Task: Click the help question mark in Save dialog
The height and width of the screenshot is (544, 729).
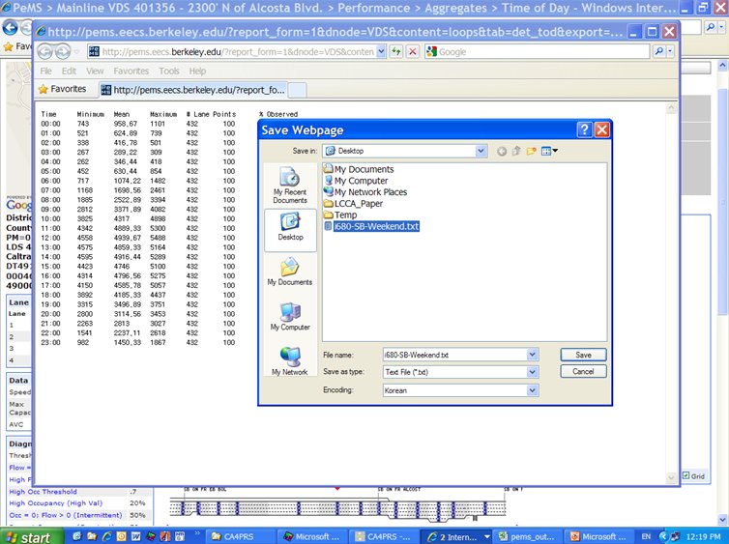Action: 584,129
